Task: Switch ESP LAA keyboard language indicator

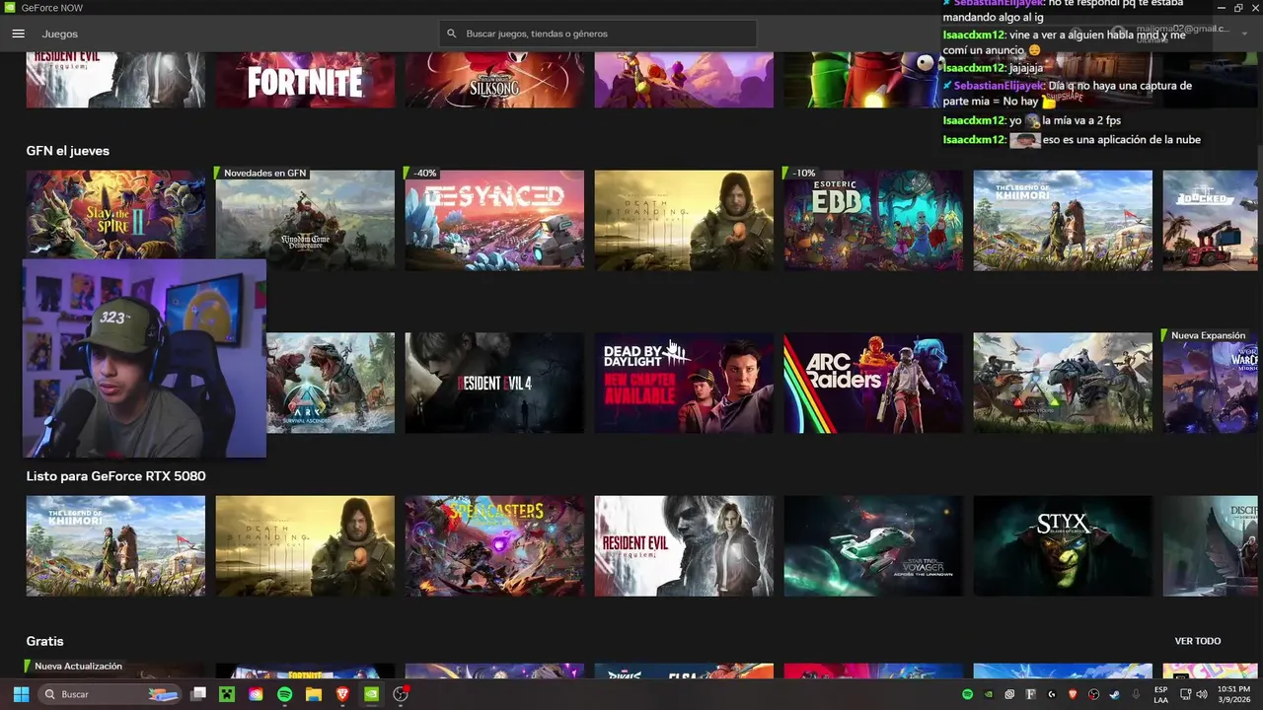Action: pyautogui.click(x=1161, y=694)
